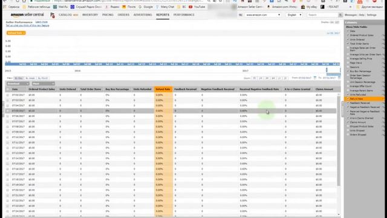Screen dimensions: 387x218
Task: Click the marketplace flag icon before www.amazon.com
Action: coord(241,15)
